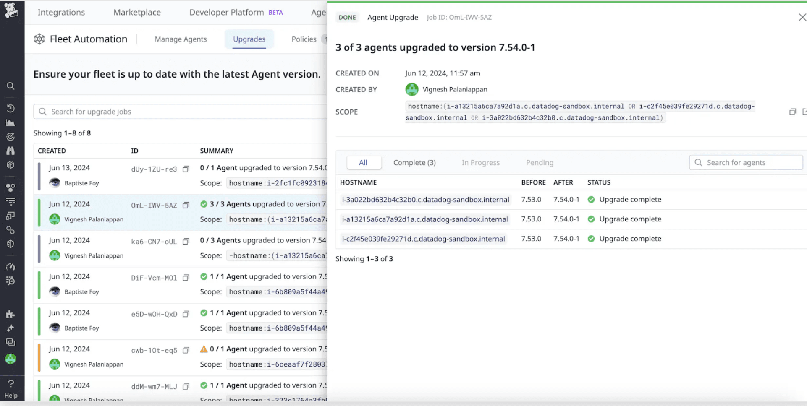Image resolution: width=807 pixels, height=406 pixels.
Task: Copy job ID ddM-wm7-MLJ
Action: (186, 386)
